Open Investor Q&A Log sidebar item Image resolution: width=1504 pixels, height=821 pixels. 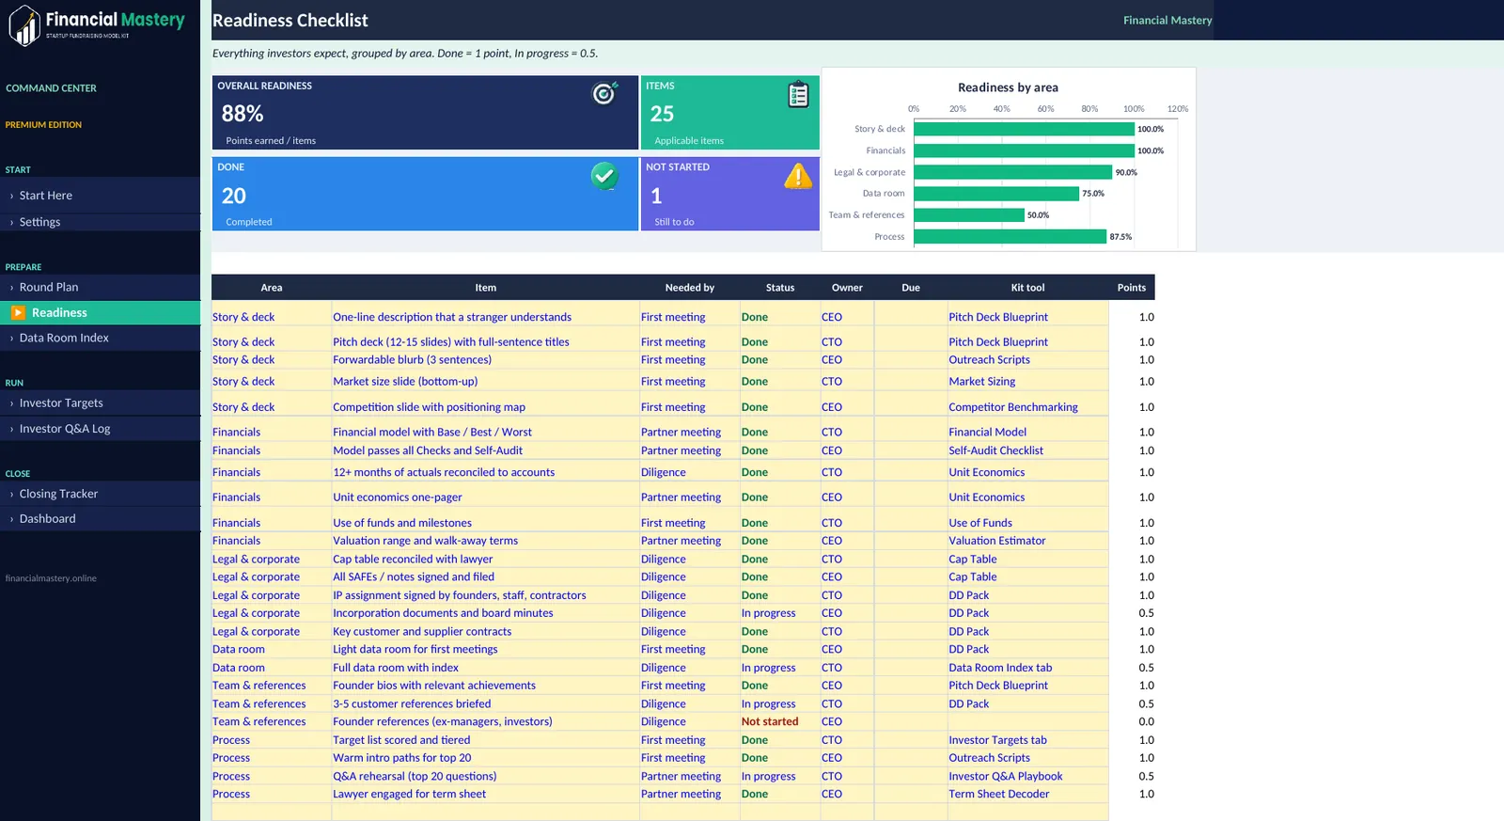click(101, 428)
